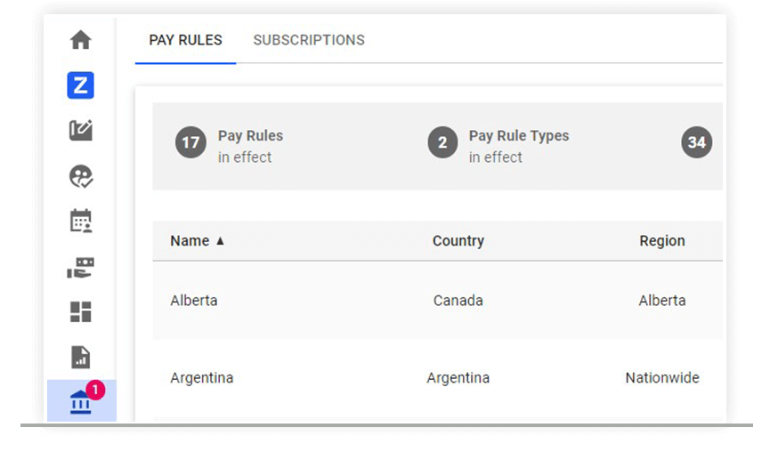Open the edit note sidebar icon
The width and height of the screenshot is (778, 460).
point(81,131)
